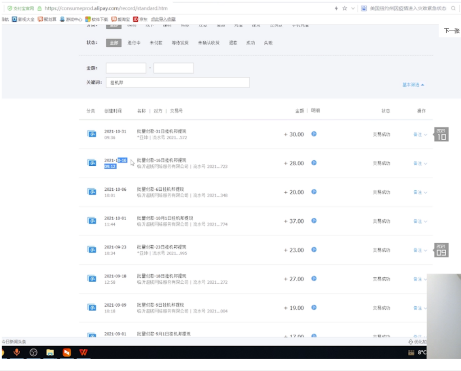Open the 爱淘宝 bookmark
Screen dimensions: 461x371
[x=120, y=19]
